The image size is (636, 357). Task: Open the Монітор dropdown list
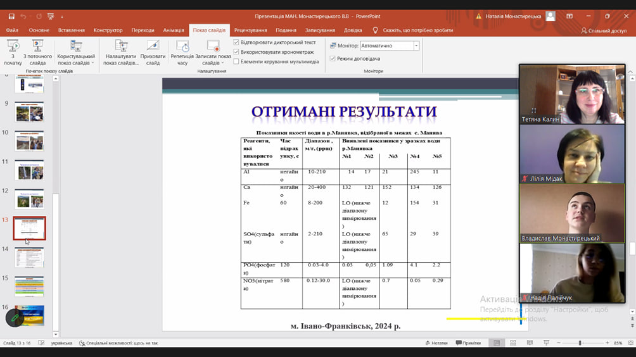click(x=416, y=46)
